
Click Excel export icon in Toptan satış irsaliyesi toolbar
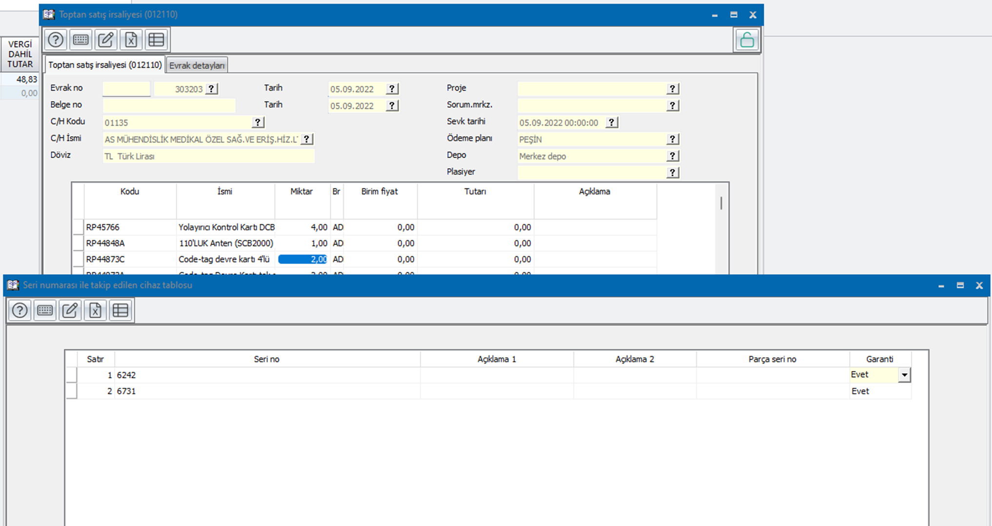pyautogui.click(x=131, y=40)
